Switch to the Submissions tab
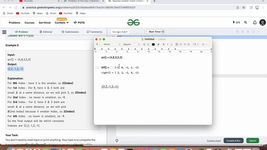 point(70,32)
